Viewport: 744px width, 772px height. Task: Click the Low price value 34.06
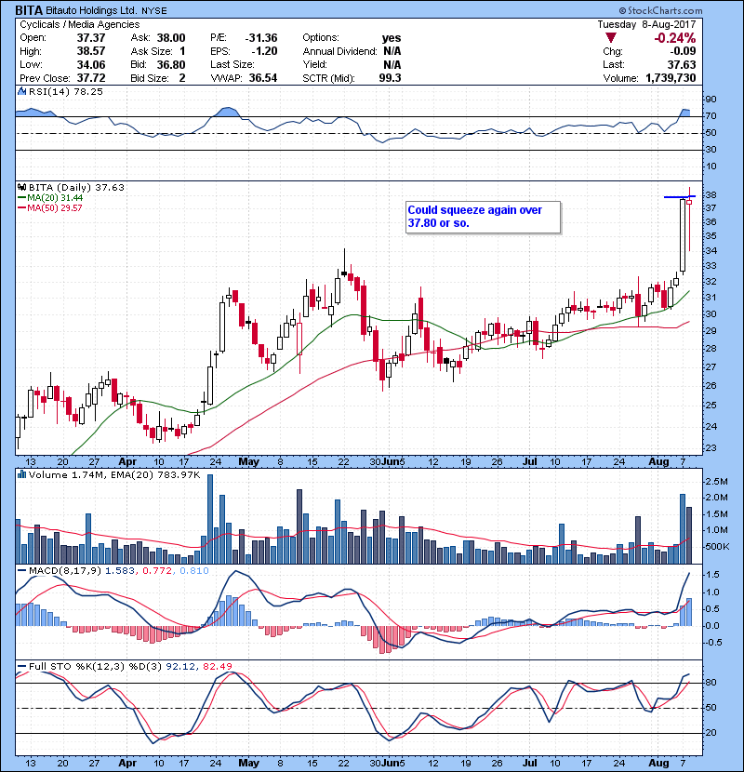click(91, 64)
